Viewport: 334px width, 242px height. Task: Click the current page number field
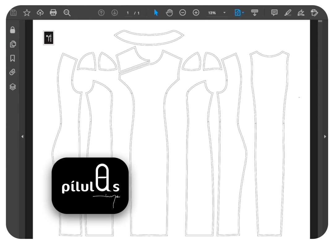pyautogui.click(x=128, y=13)
